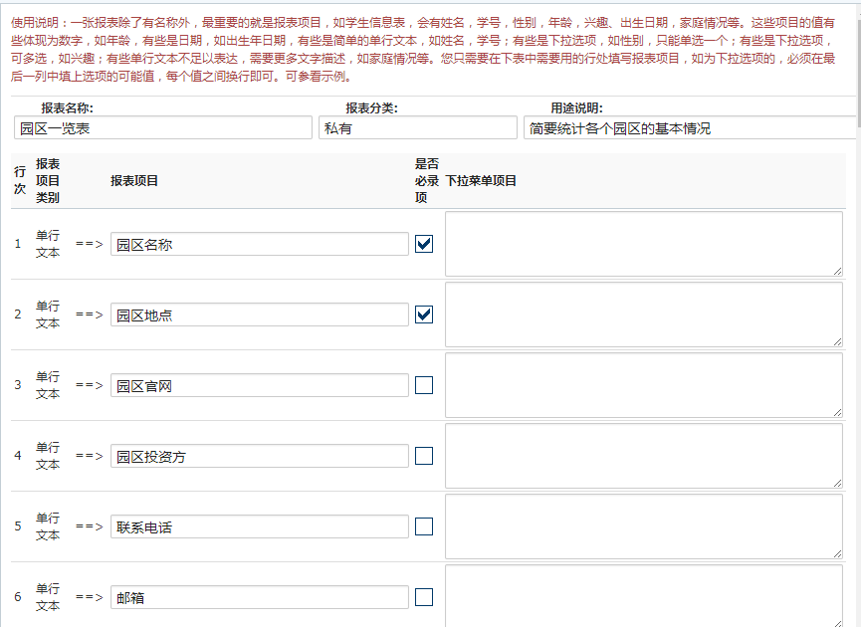Uncheck required box for 园区地点 row

pyautogui.click(x=424, y=314)
